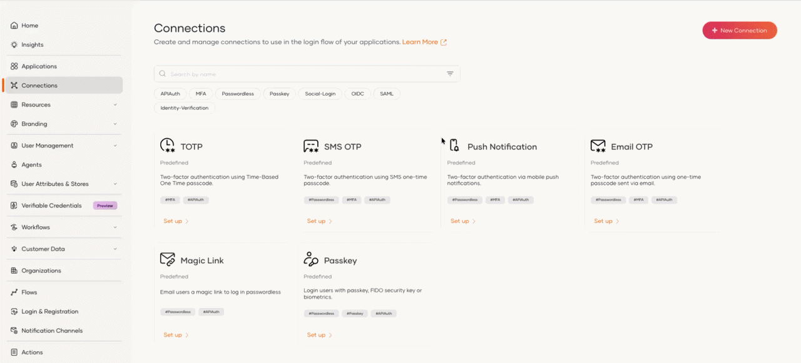Image resolution: width=801 pixels, height=363 pixels.
Task: Expand the User Management chevron
Action: [x=115, y=146]
